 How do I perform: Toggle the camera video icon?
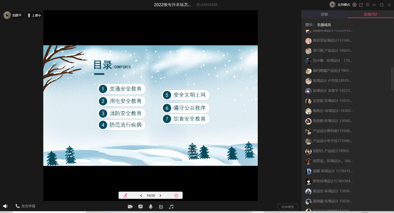pyautogui.click(x=130, y=206)
